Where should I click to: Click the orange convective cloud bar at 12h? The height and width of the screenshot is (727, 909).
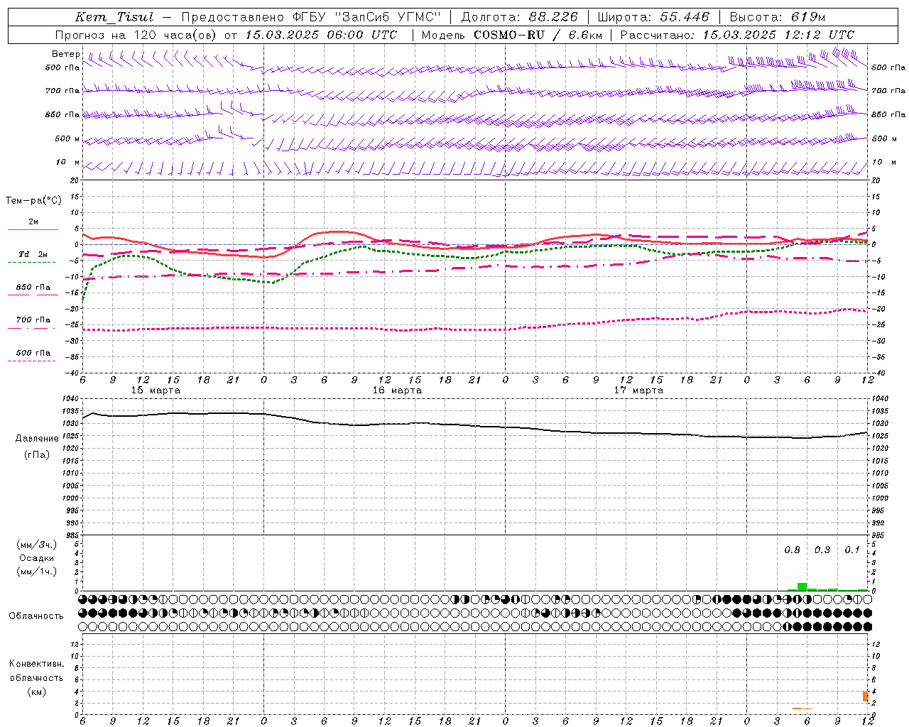tap(866, 696)
